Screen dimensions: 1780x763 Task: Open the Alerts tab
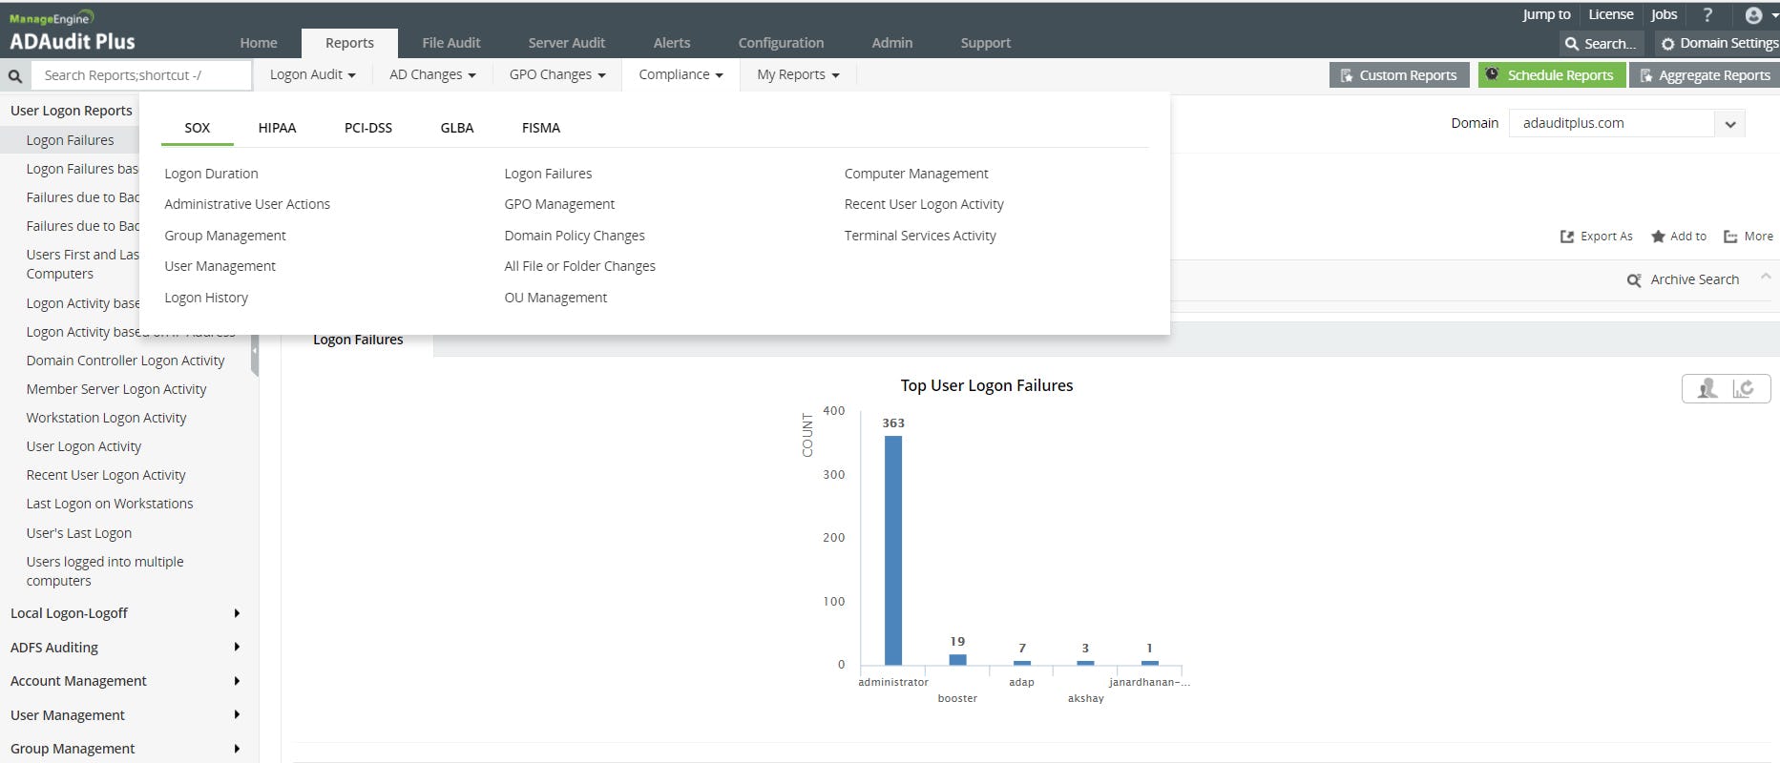672,43
